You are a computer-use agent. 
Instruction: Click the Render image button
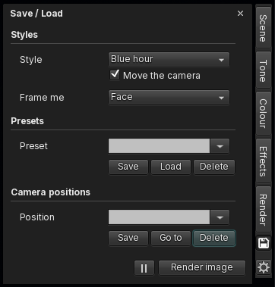(202, 267)
